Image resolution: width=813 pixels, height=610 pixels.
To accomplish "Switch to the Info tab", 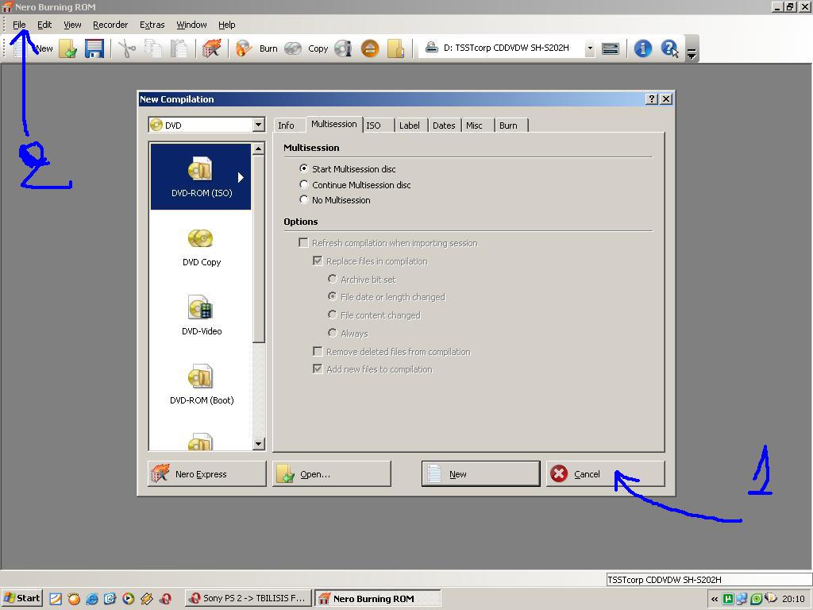I will 286,125.
